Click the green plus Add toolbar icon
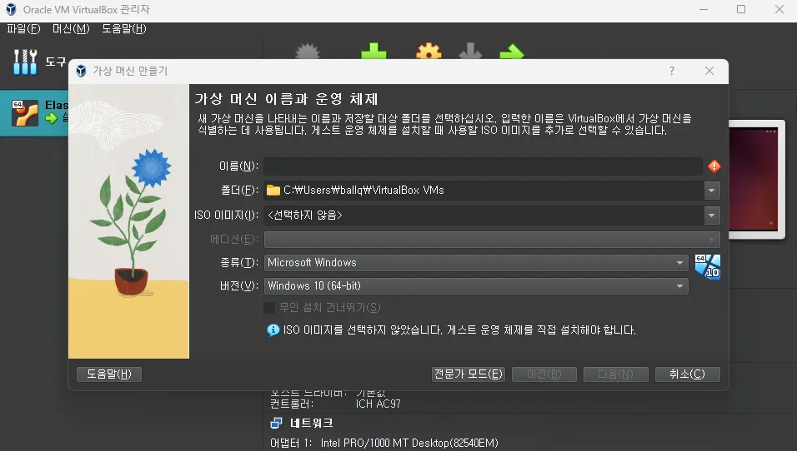 (373, 52)
